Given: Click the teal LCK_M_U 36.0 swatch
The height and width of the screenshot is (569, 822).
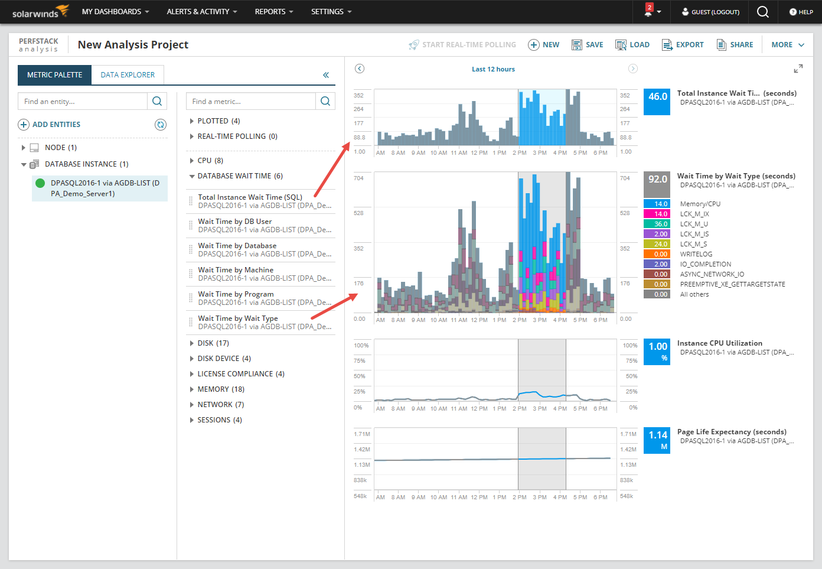Looking at the screenshot, I should [657, 224].
